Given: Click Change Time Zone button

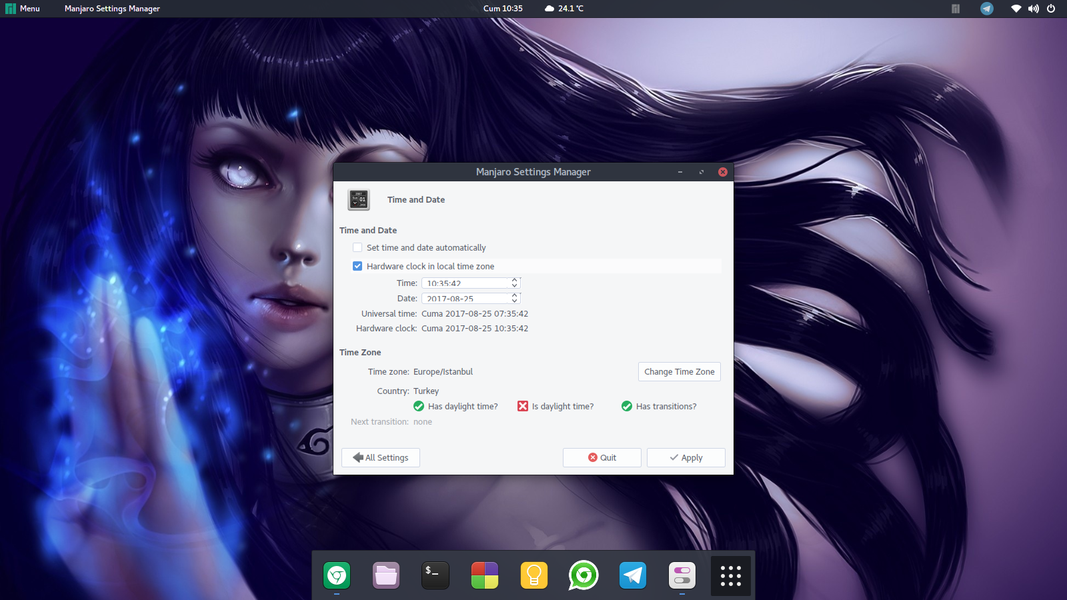Looking at the screenshot, I should point(680,372).
